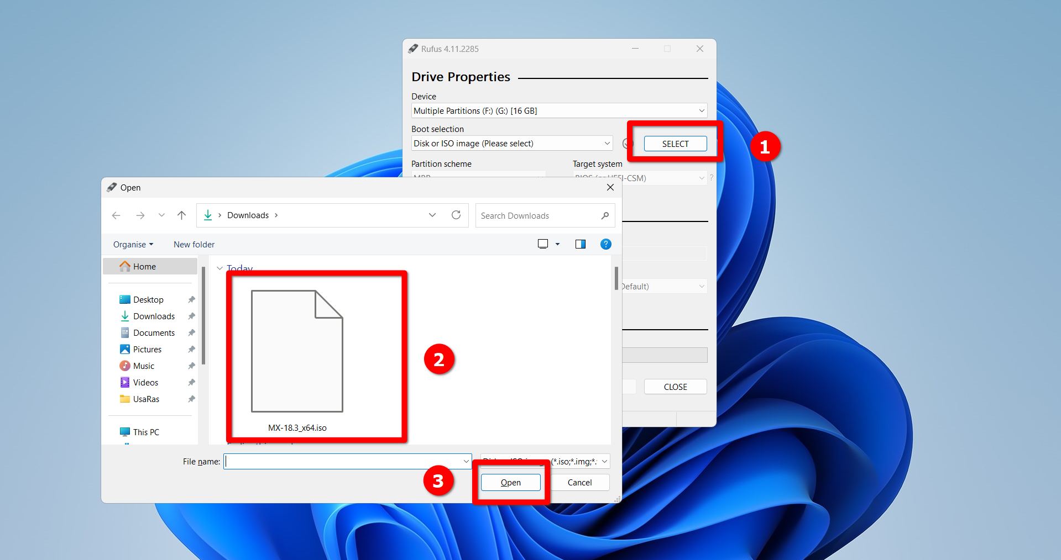Screen dimensions: 1061x560
Task: Go up one folder level
Action: click(x=181, y=215)
